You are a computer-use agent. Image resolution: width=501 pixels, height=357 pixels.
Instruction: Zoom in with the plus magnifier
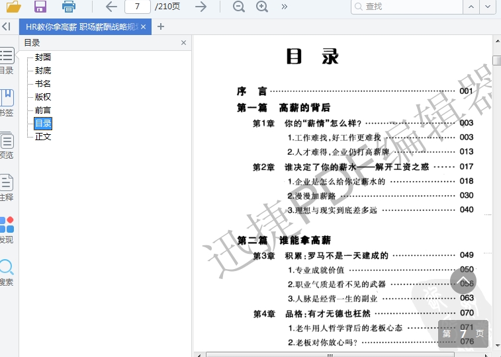(x=262, y=7)
